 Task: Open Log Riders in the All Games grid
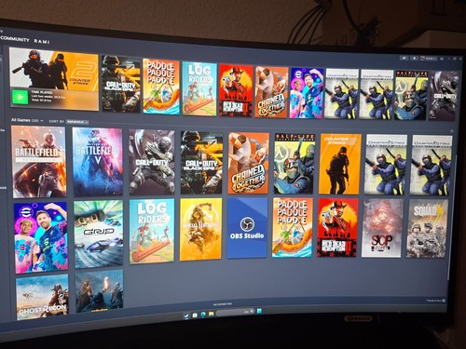point(152,232)
